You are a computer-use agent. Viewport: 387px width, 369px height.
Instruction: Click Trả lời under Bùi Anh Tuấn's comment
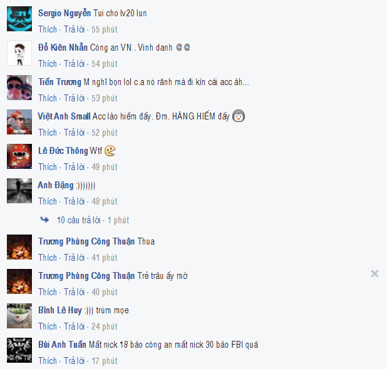(74, 361)
